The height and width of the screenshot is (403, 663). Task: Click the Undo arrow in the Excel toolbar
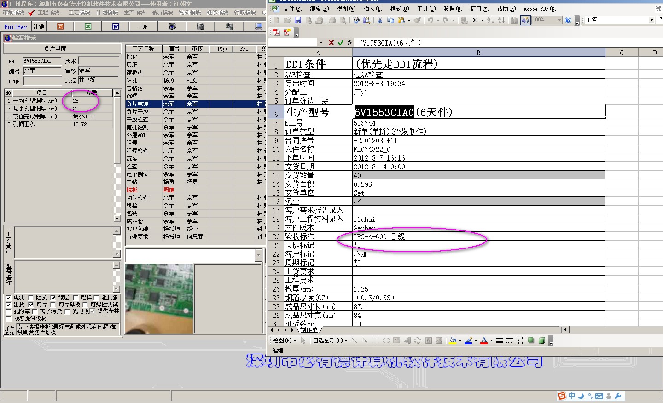point(430,20)
